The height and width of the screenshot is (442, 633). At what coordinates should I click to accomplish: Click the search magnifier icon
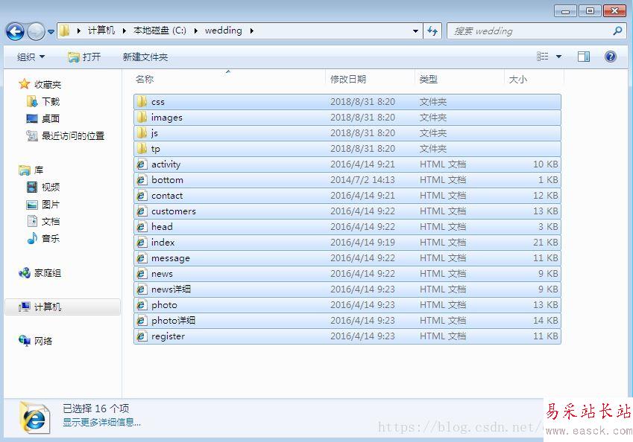[617, 31]
